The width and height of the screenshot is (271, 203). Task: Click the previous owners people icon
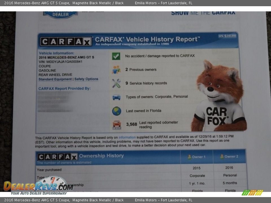click(x=116, y=70)
